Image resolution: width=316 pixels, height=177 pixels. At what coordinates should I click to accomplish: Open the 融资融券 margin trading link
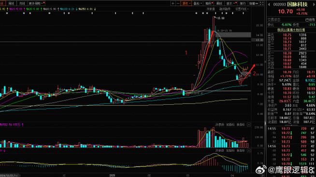225,9
